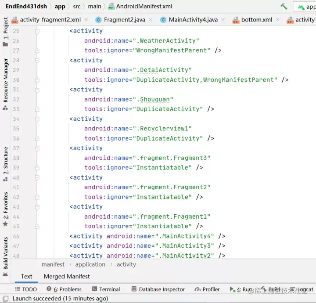Collapse the activity block at line 43
The image size is (316, 303).
tap(37, 207)
